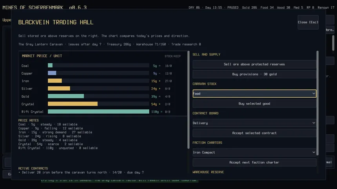The height and width of the screenshot is (189, 337).
Task: Open the Caravan Stock Food dropdown
Action: (x=254, y=94)
